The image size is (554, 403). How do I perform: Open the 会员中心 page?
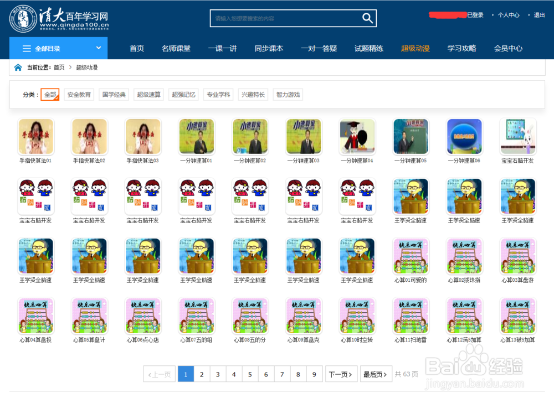508,48
